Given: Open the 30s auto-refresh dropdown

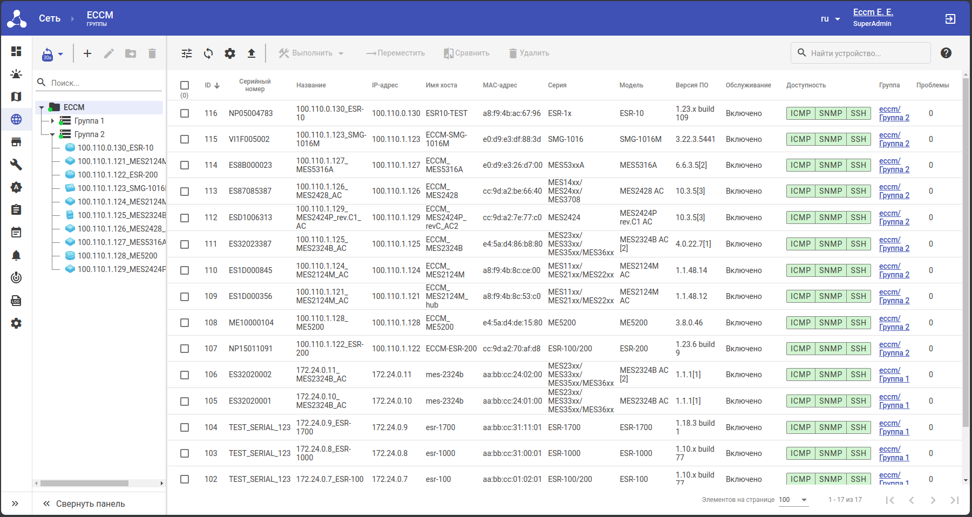Looking at the screenshot, I should point(52,53).
